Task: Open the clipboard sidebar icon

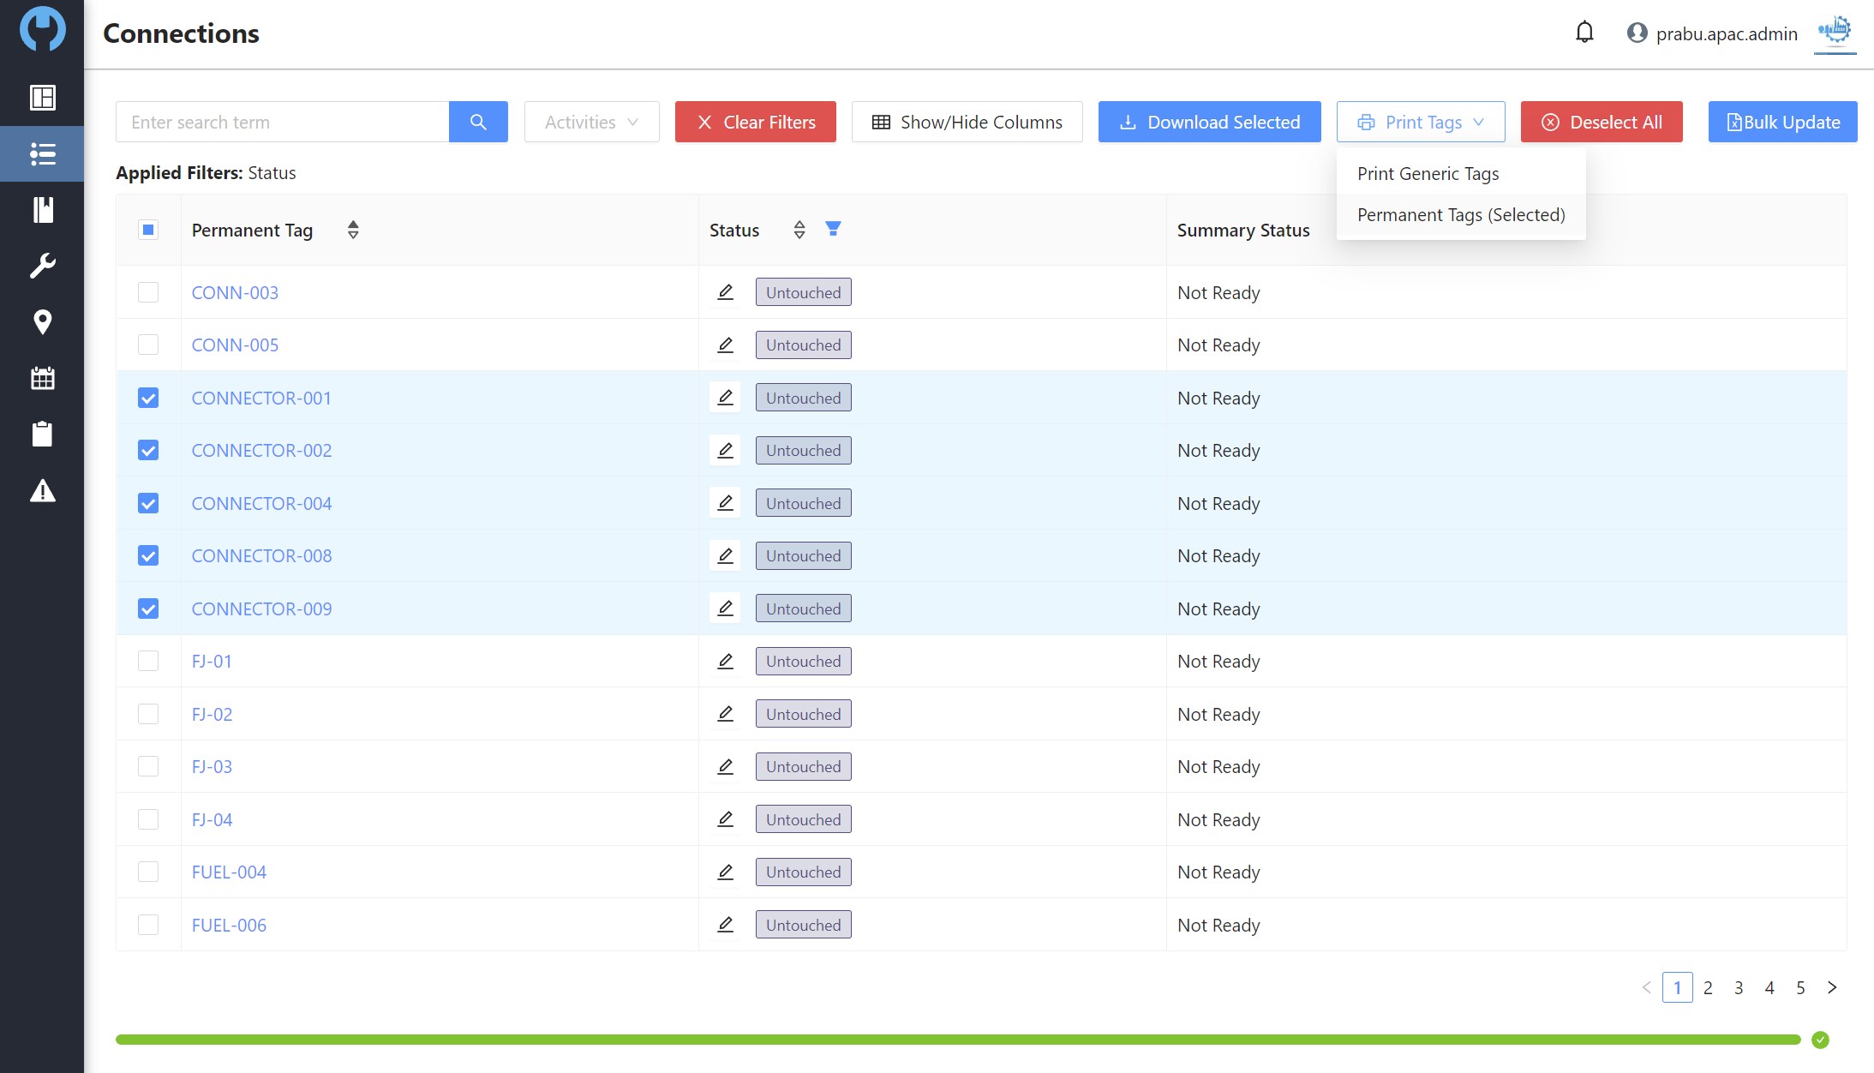Action: click(42, 434)
